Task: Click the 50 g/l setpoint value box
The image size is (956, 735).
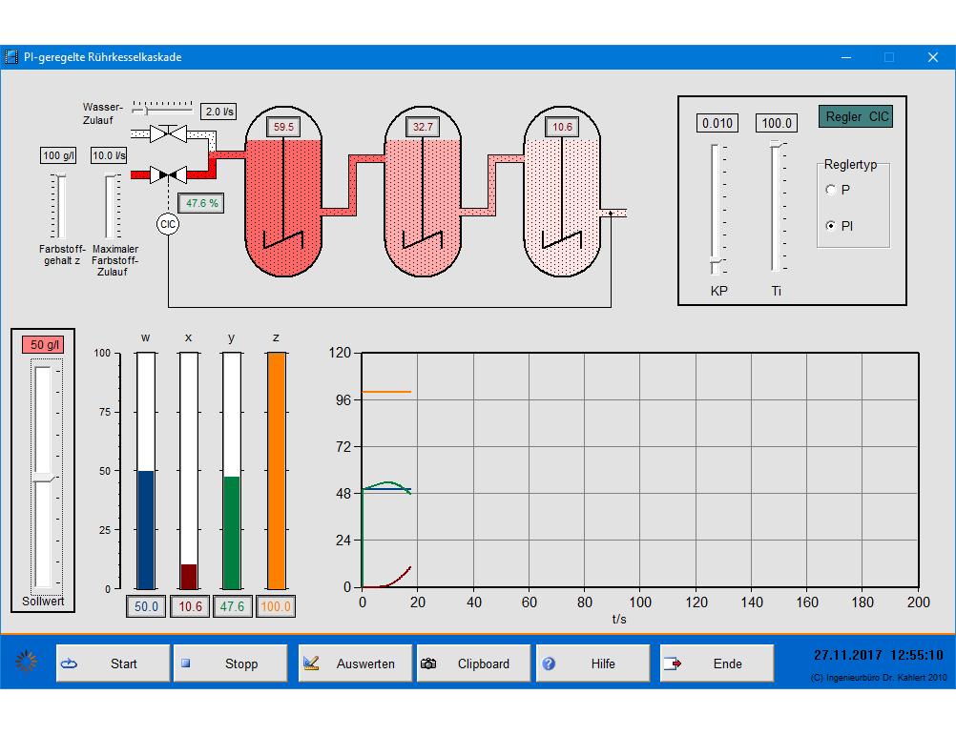Action: 43,345
